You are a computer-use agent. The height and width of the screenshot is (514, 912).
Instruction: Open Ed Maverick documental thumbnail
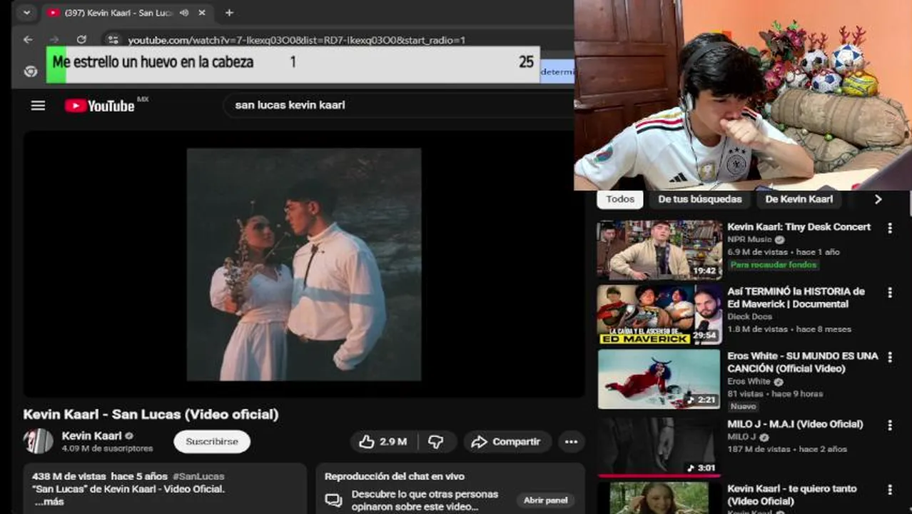pyautogui.click(x=659, y=315)
